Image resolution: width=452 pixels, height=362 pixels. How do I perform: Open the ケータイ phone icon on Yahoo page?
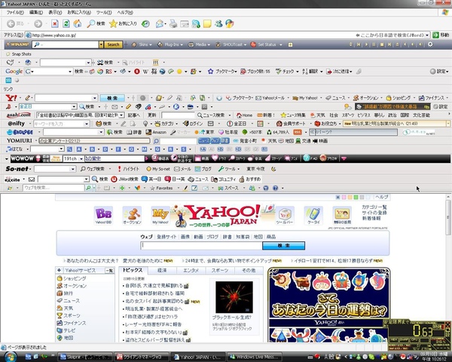point(313,216)
